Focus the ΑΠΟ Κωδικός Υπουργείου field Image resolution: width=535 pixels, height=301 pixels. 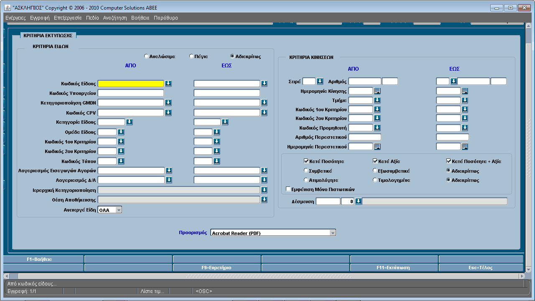tap(131, 93)
